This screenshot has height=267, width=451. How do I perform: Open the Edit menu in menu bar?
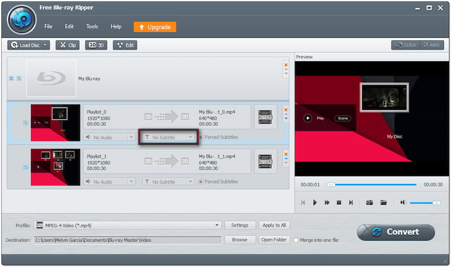tap(69, 26)
